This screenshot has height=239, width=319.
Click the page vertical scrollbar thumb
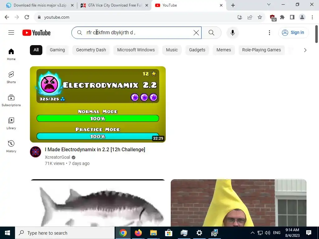tap(317, 34)
